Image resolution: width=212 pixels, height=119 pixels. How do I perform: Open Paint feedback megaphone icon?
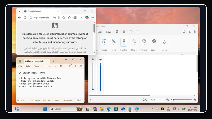point(184,32)
